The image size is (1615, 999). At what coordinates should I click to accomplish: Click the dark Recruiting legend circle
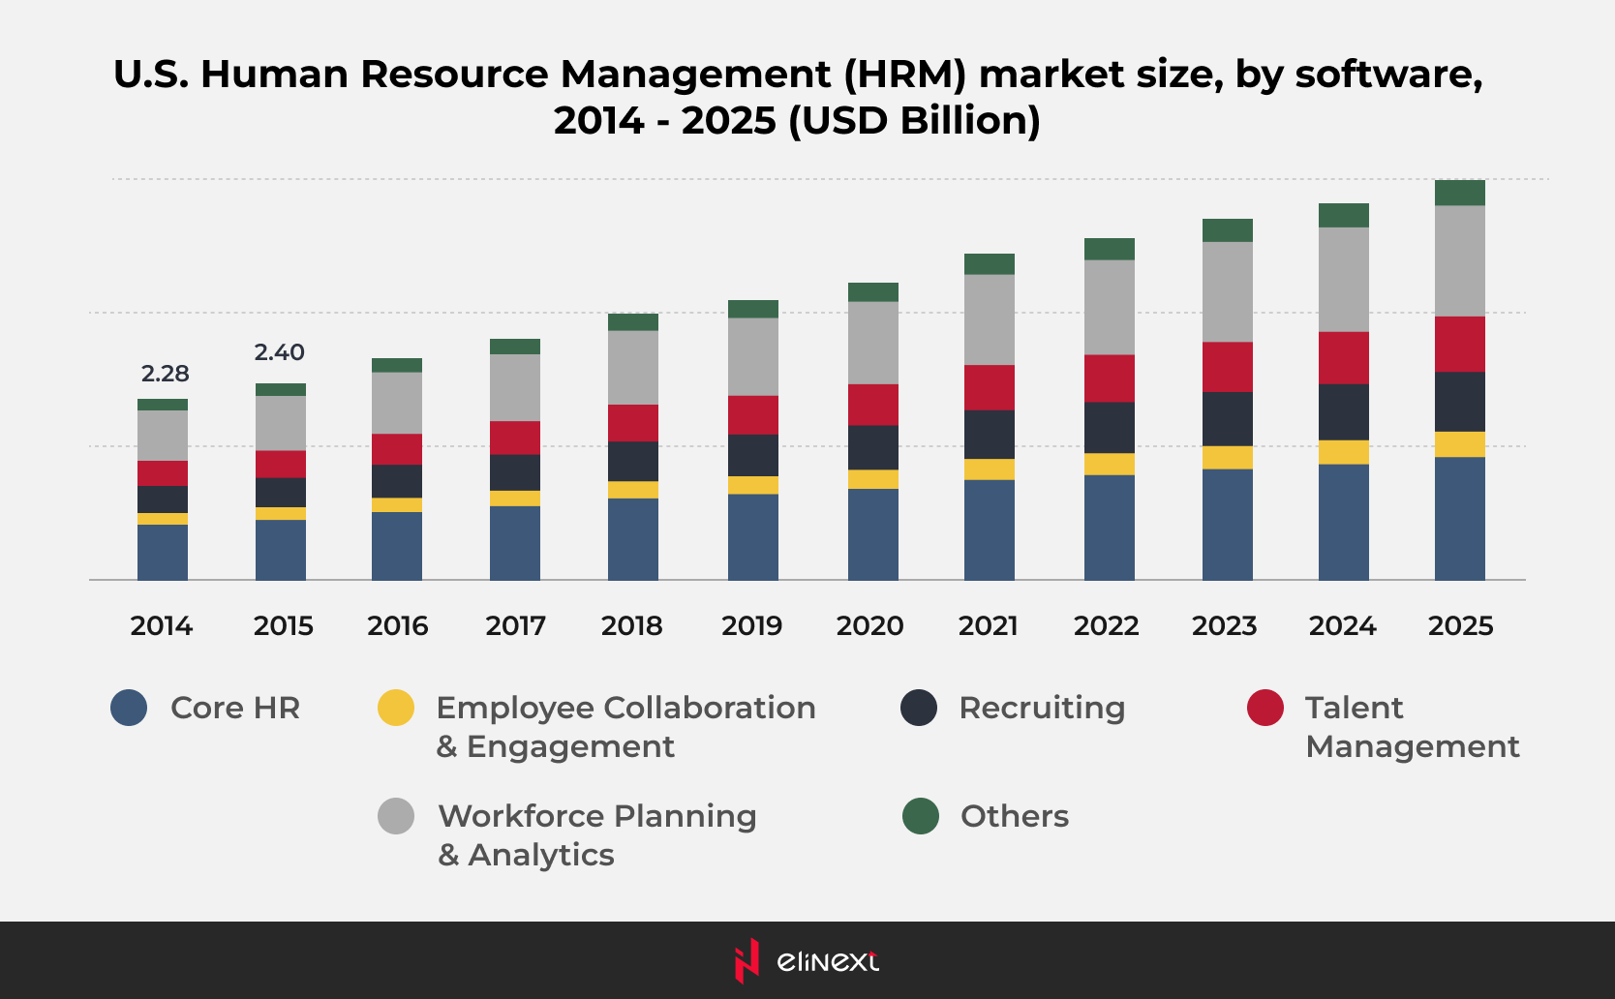coord(919,708)
